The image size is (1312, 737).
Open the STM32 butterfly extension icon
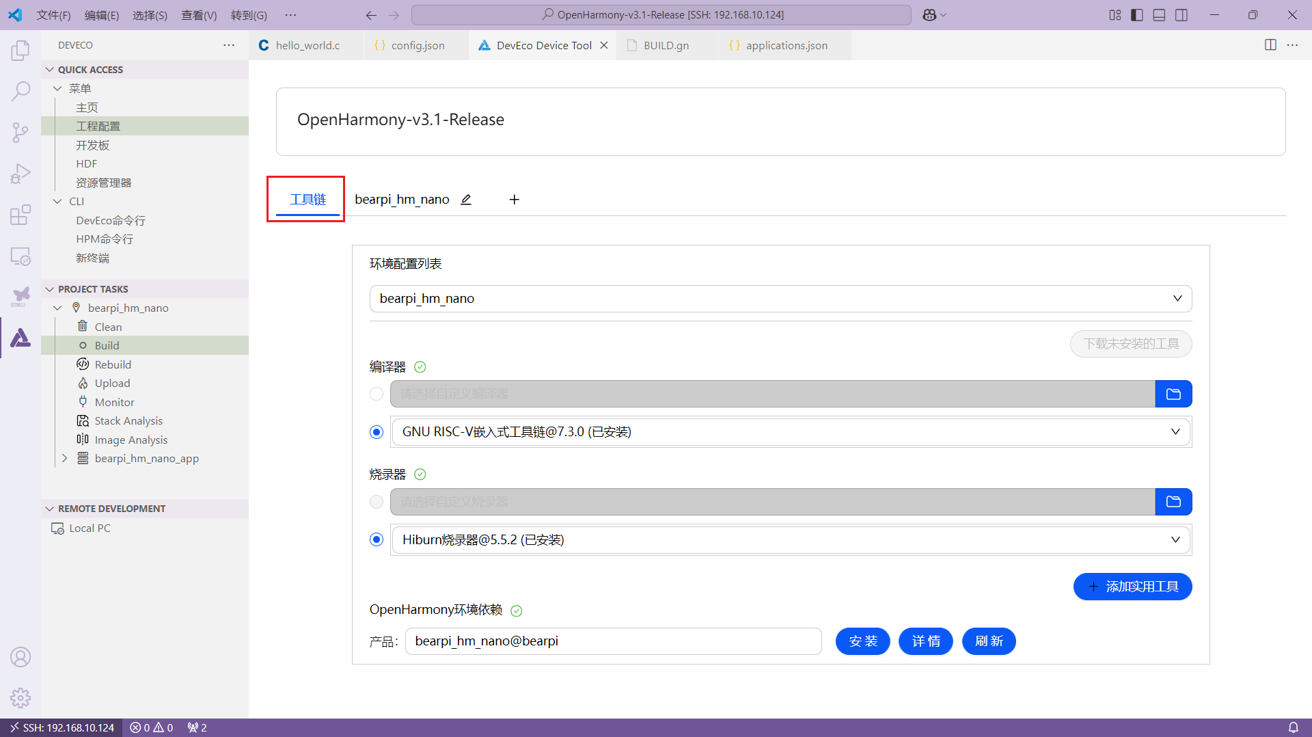click(x=20, y=297)
